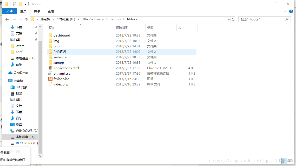Sort by the 修改日期 column header
296x166 pixels.
coord(122,27)
